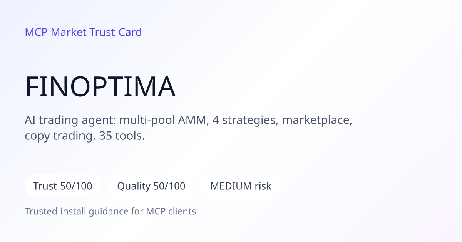This screenshot has height=242, width=462.
Task: Click 'MCP clients' in the footer line
Action: pos(171,211)
